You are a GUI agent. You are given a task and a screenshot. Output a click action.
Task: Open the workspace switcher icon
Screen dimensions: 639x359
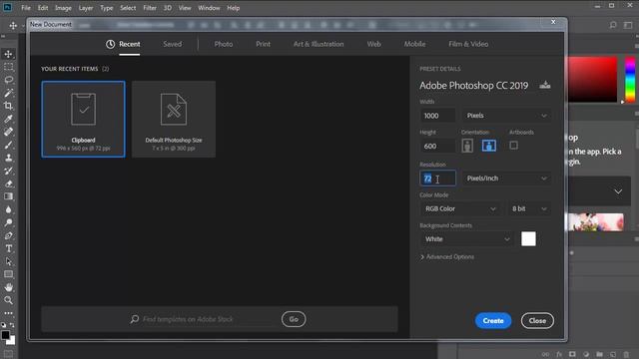628,25
